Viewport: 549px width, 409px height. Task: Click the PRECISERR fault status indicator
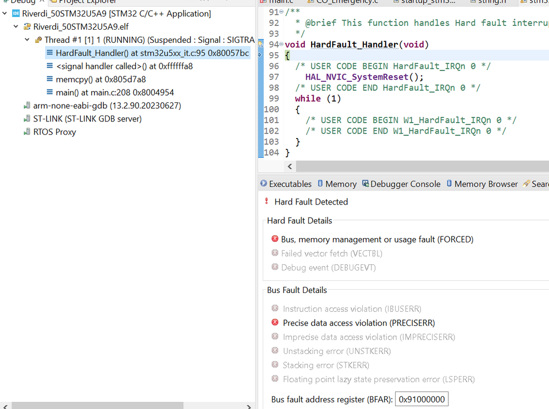pos(275,322)
